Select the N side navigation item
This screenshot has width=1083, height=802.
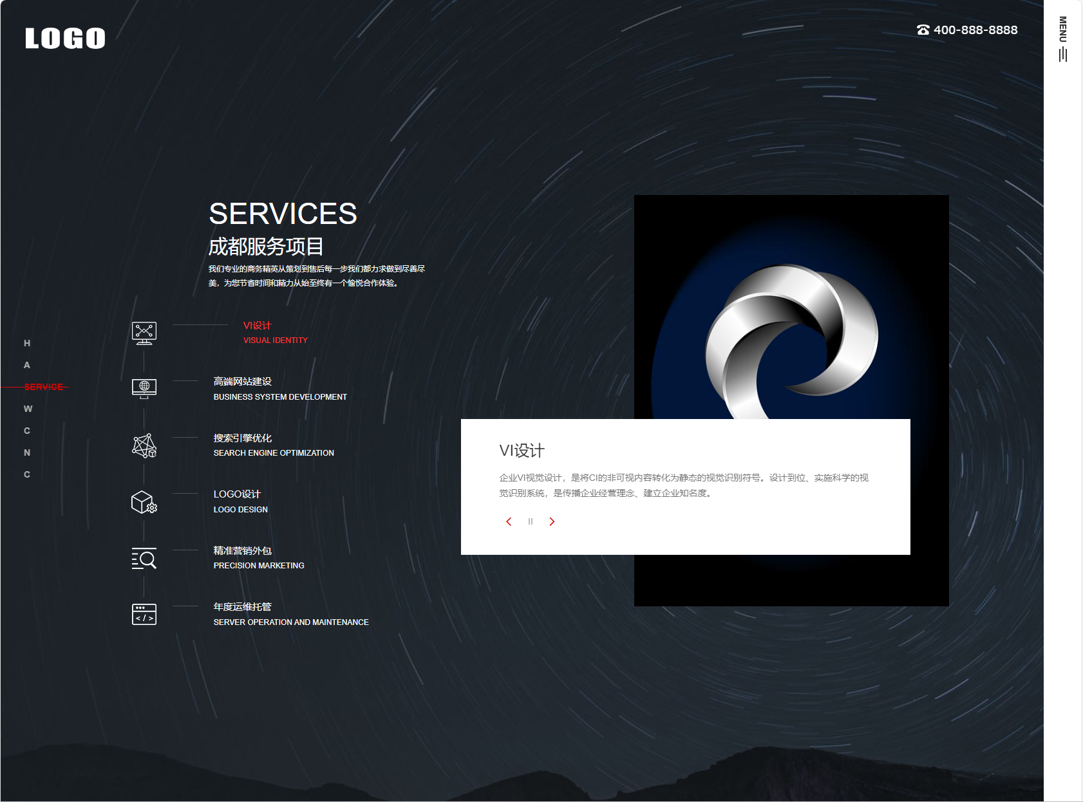pos(27,452)
